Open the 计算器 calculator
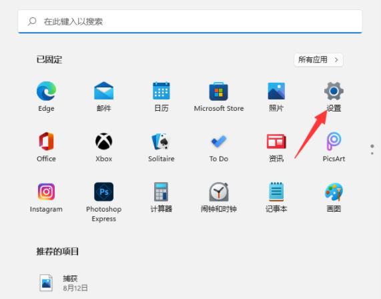The image size is (381, 299). tap(161, 197)
